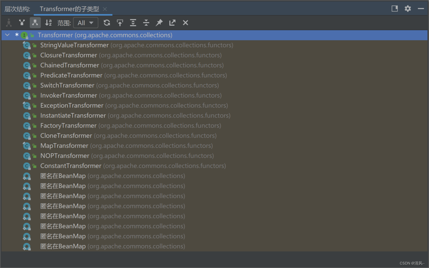The height and width of the screenshot is (268, 429).
Task: Select Transformer (org.apache.commons.collections) row
Action: click(x=214, y=35)
